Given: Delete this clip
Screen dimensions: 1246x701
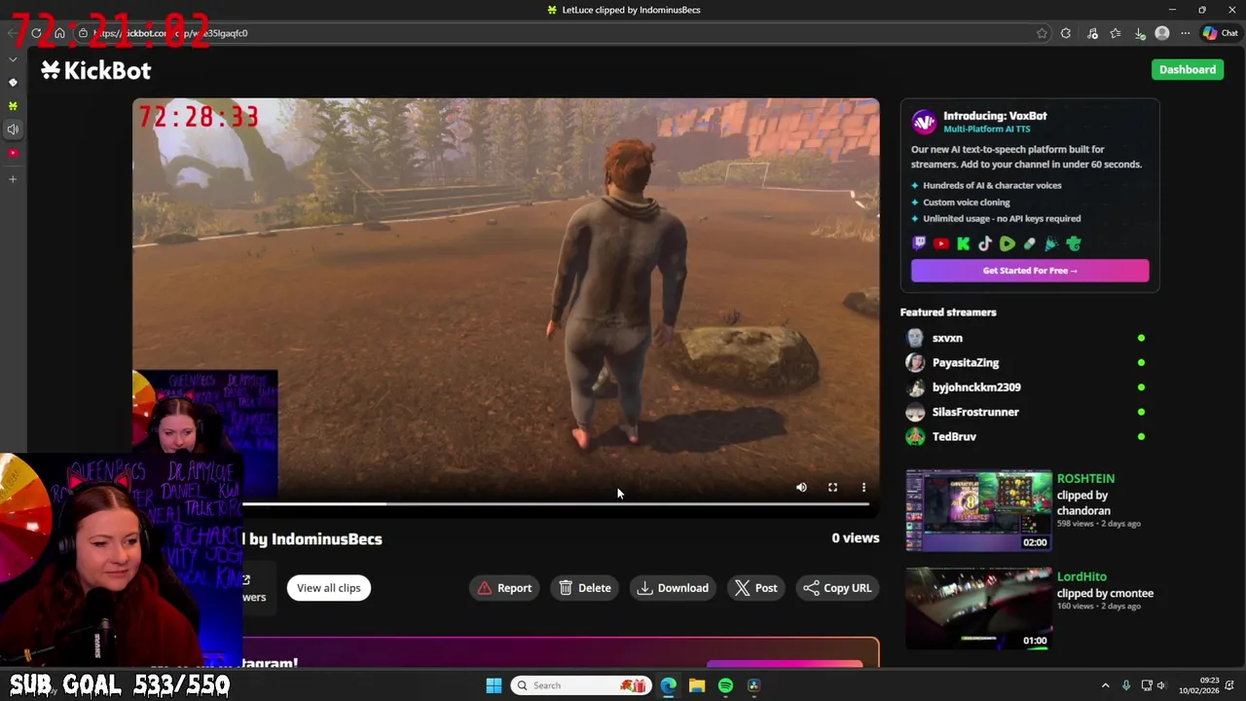Looking at the screenshot, I should [x=585, y=588].
